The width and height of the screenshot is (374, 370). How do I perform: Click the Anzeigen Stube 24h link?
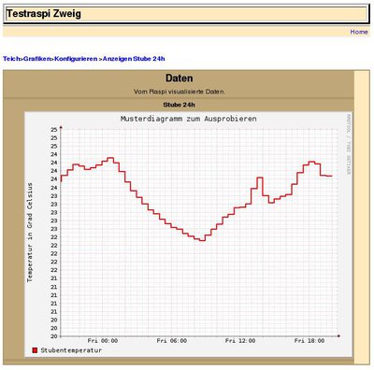click(134, 59)
